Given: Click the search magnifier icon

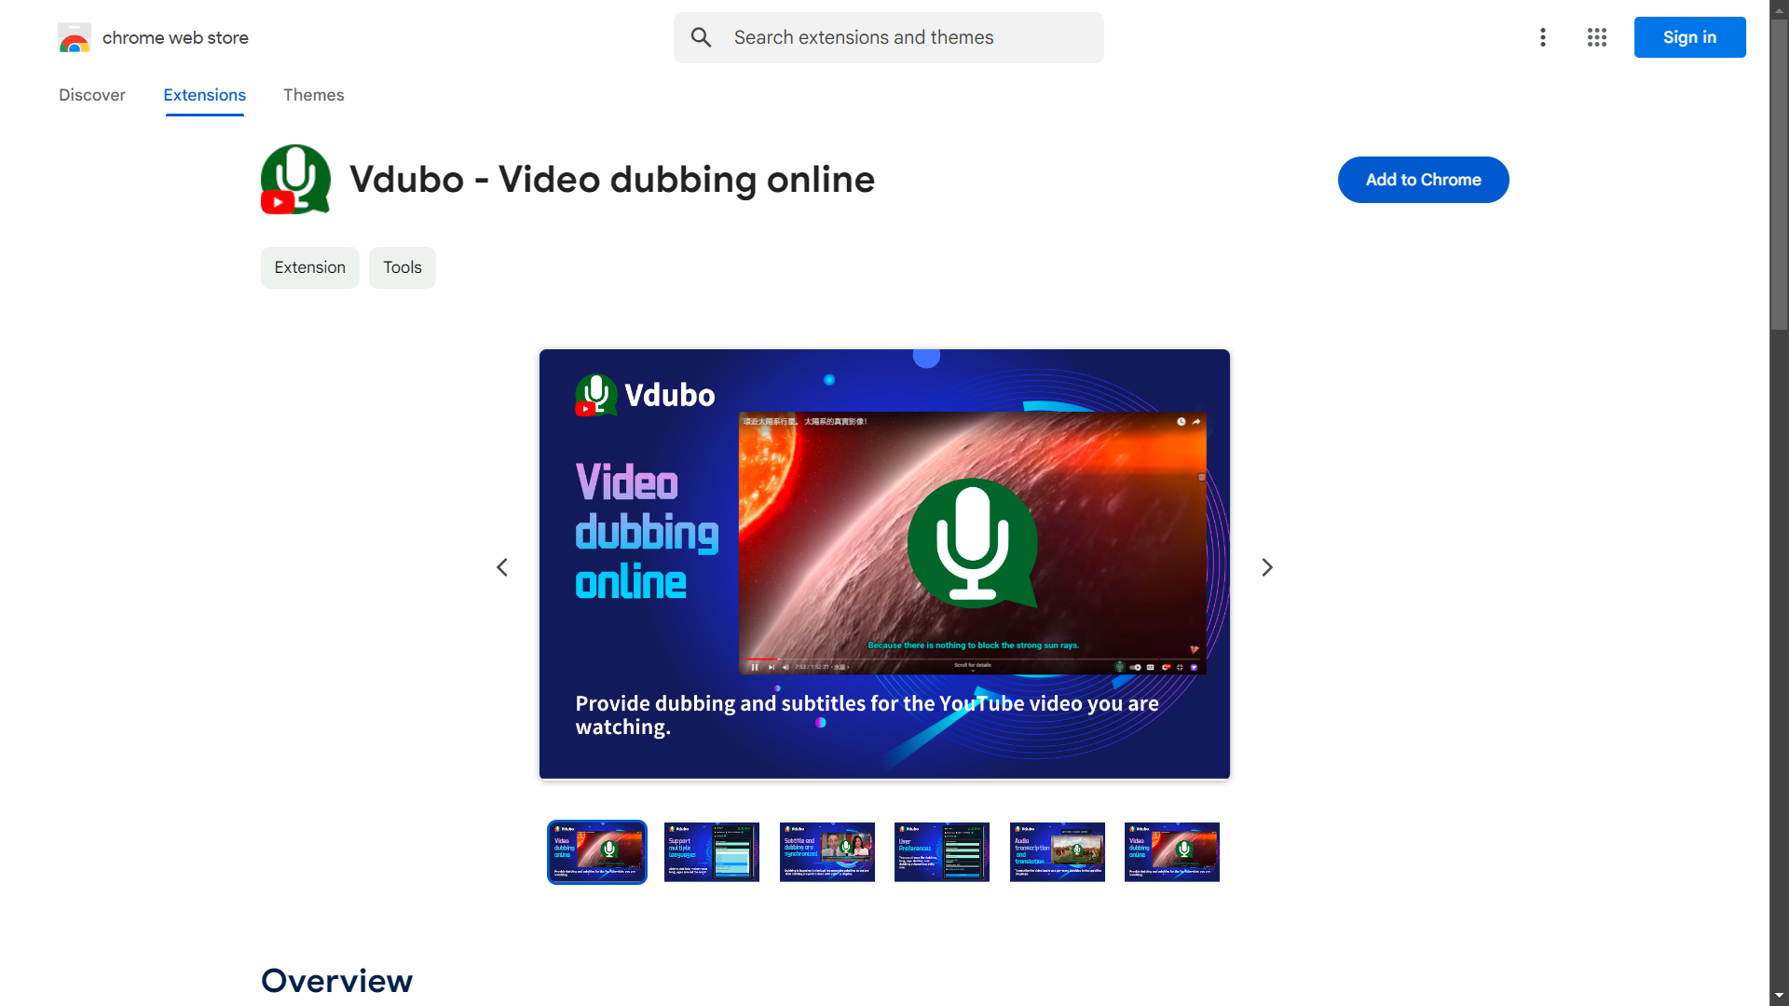Looking at the screenshot, I should 701,37.
